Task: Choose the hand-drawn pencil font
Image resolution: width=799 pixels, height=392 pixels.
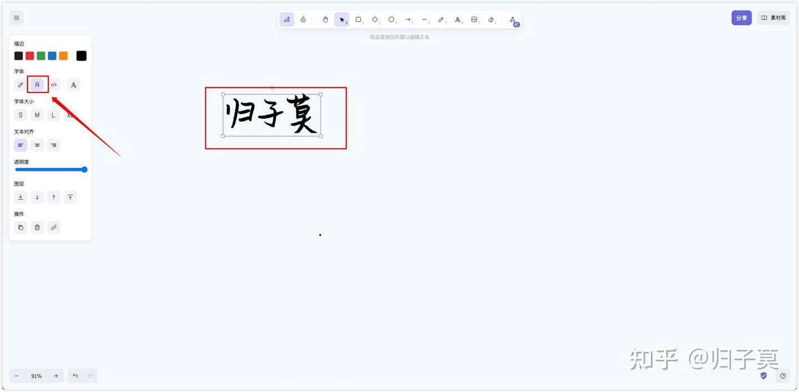Action: pyautogui.click(x=21, y=85)
